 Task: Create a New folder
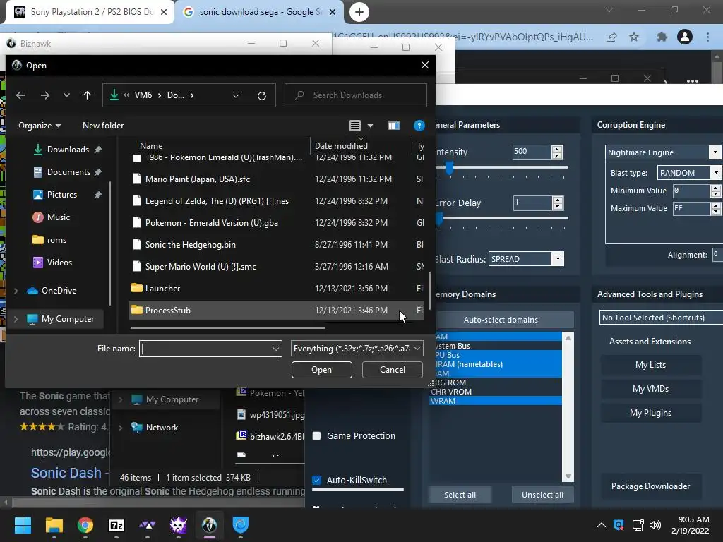coord(103,126)
